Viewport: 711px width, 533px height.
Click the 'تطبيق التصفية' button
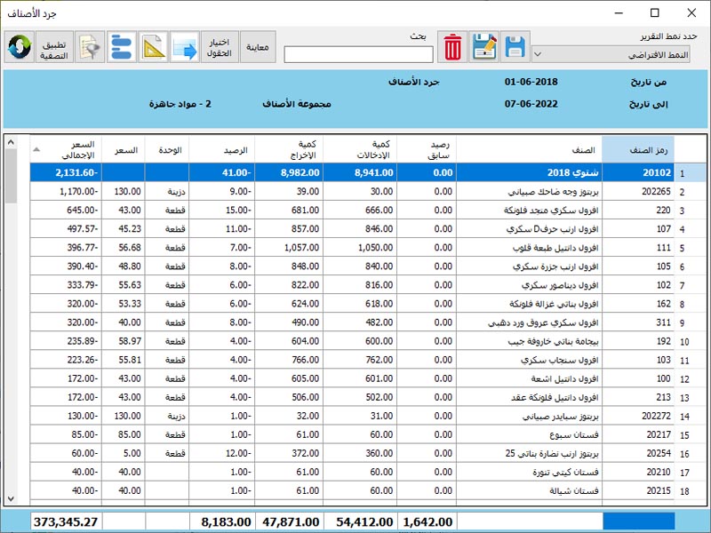[x=54, y=47]
